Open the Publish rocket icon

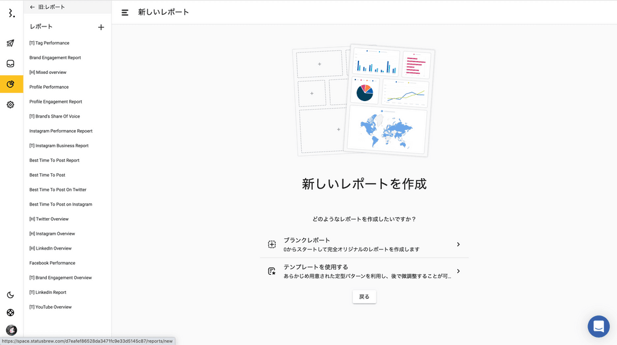(10, 43)
